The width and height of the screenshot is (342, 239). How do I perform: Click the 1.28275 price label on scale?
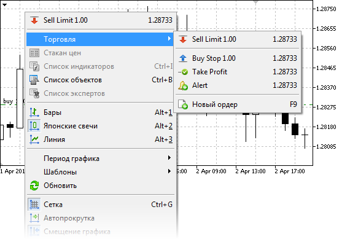(326, 107)
